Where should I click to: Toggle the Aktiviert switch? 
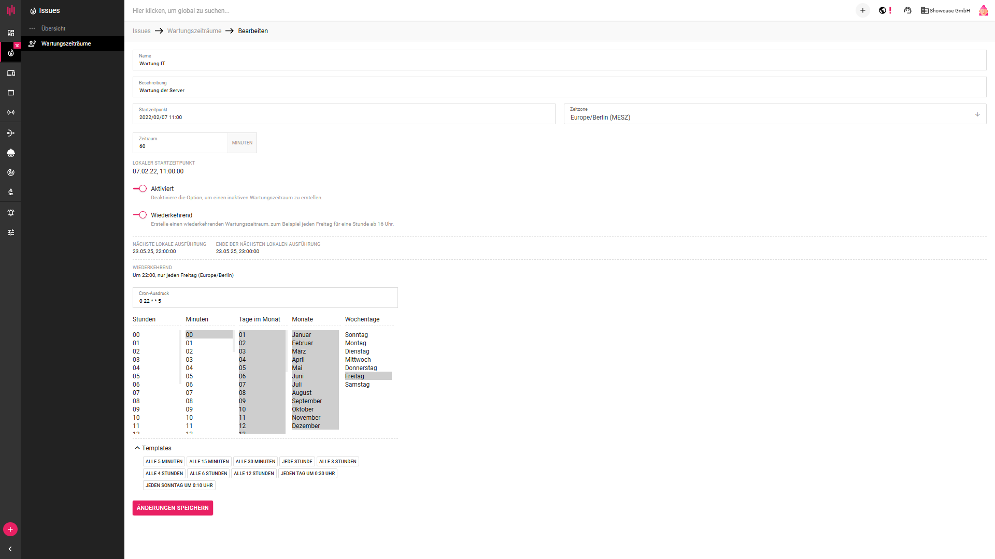(x=140, y=188)
